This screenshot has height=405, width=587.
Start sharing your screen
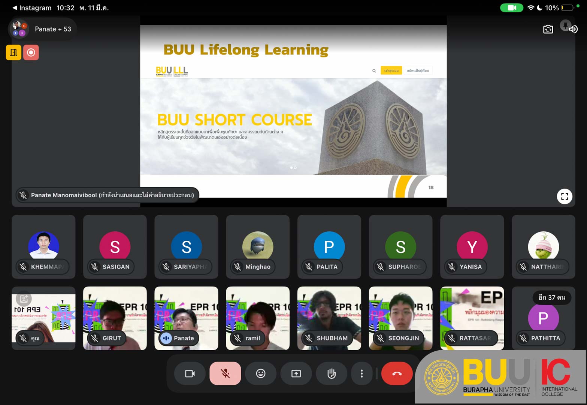coord(296,373)
